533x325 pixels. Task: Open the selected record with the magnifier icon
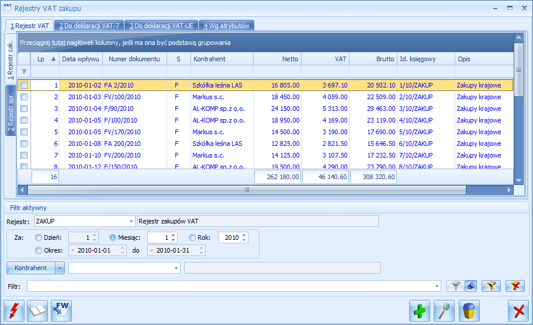coord(444,310)
